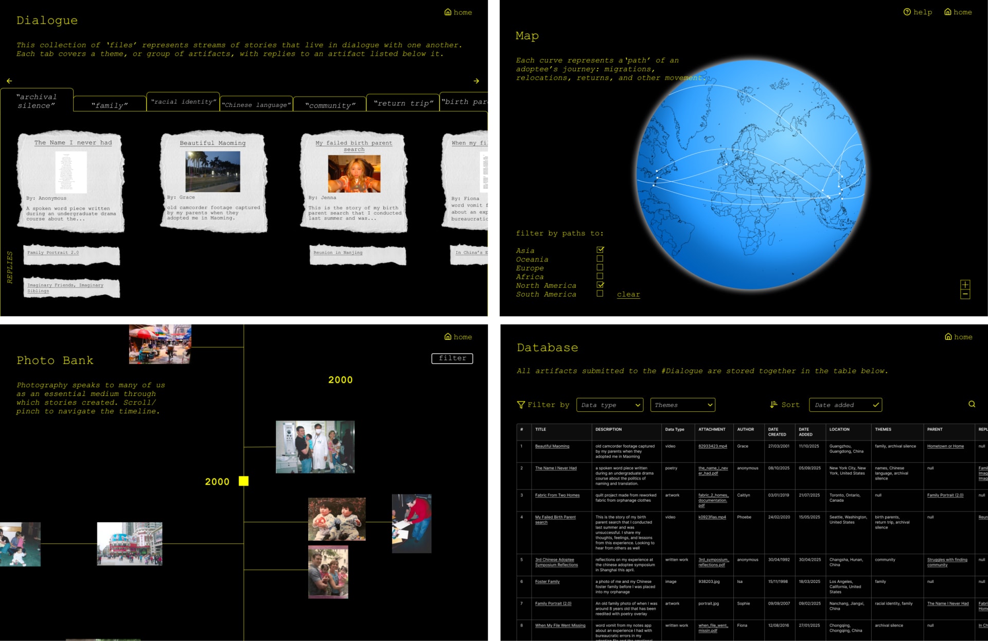The height and width of the screenshot is (641, 988).
Task: Open Fabric From Two Homes table link
Action: [557, 496]
